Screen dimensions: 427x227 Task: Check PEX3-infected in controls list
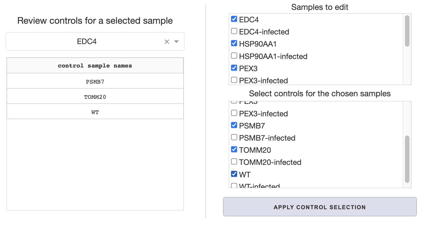pyautogui.click(x=234, y=113)
